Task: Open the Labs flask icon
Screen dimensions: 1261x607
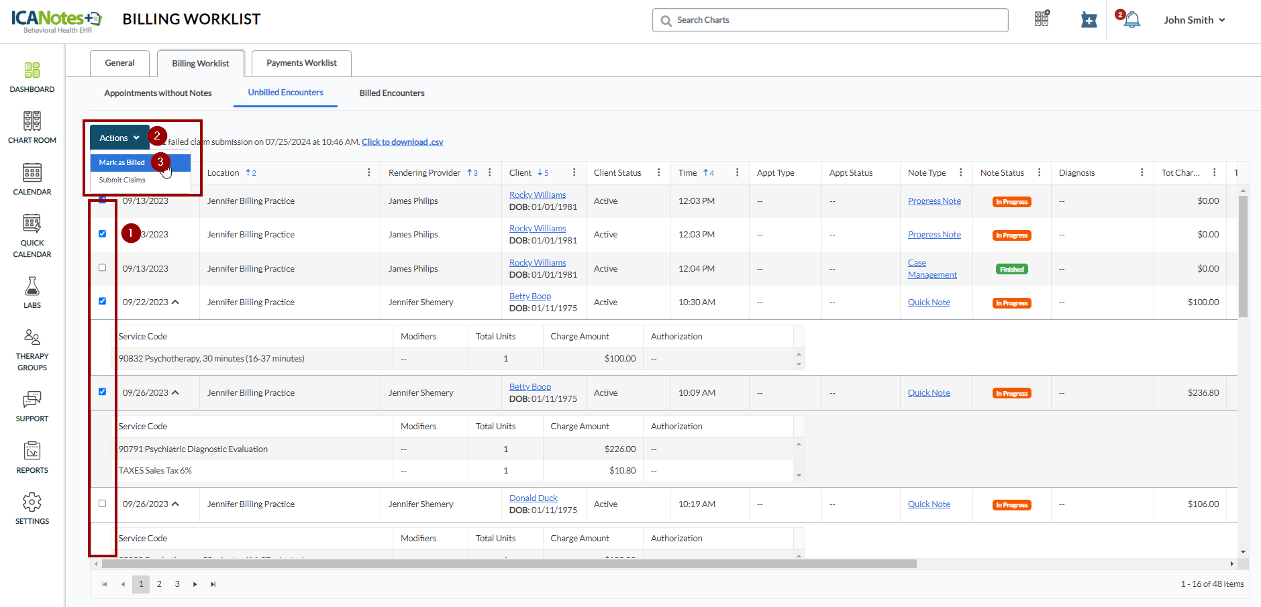Action: click(32, 287)
